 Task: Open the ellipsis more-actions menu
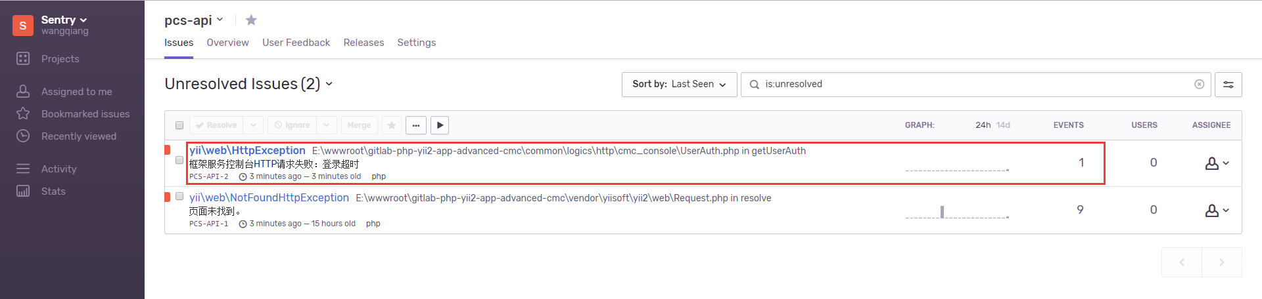click(416, 125)
